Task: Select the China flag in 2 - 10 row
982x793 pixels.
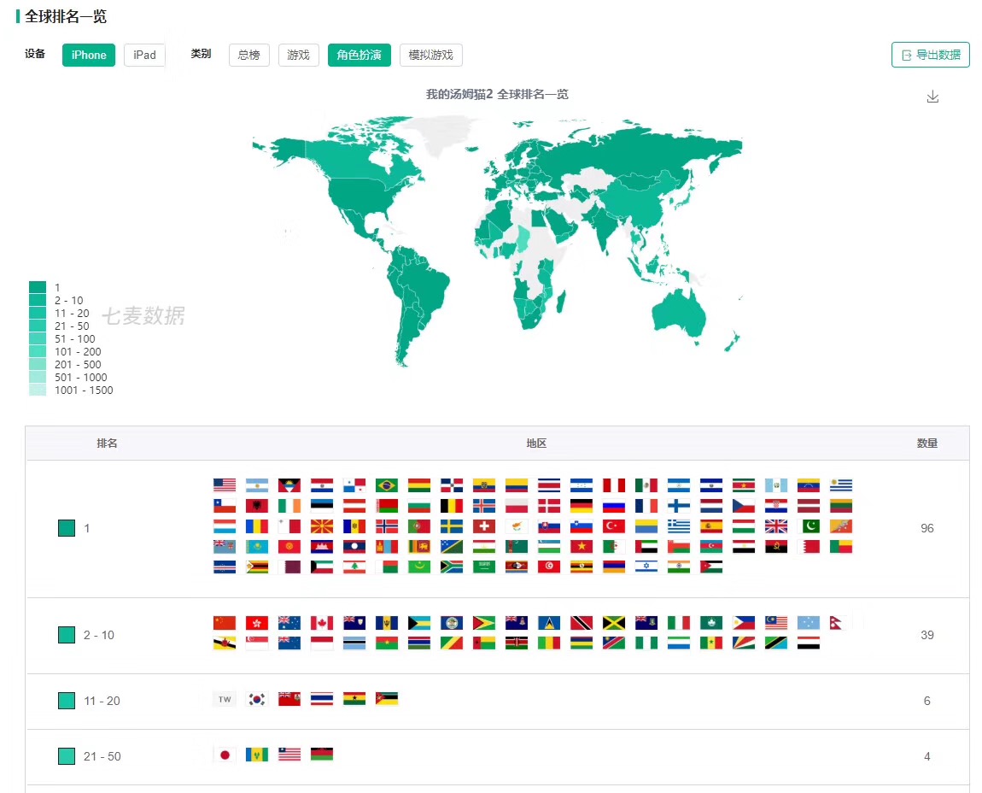Action: pos(224,623)
